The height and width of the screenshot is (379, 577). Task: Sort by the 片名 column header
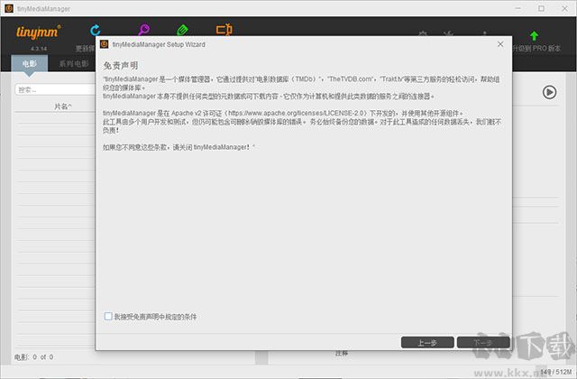61,106
